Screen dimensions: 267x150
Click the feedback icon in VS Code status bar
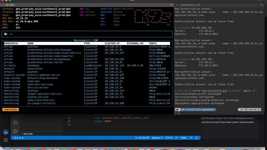tap(191, 138)
